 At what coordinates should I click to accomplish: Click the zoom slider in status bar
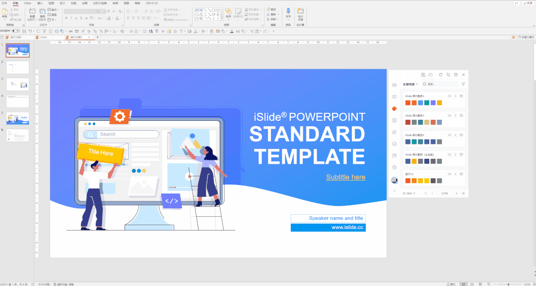(509, 284)
